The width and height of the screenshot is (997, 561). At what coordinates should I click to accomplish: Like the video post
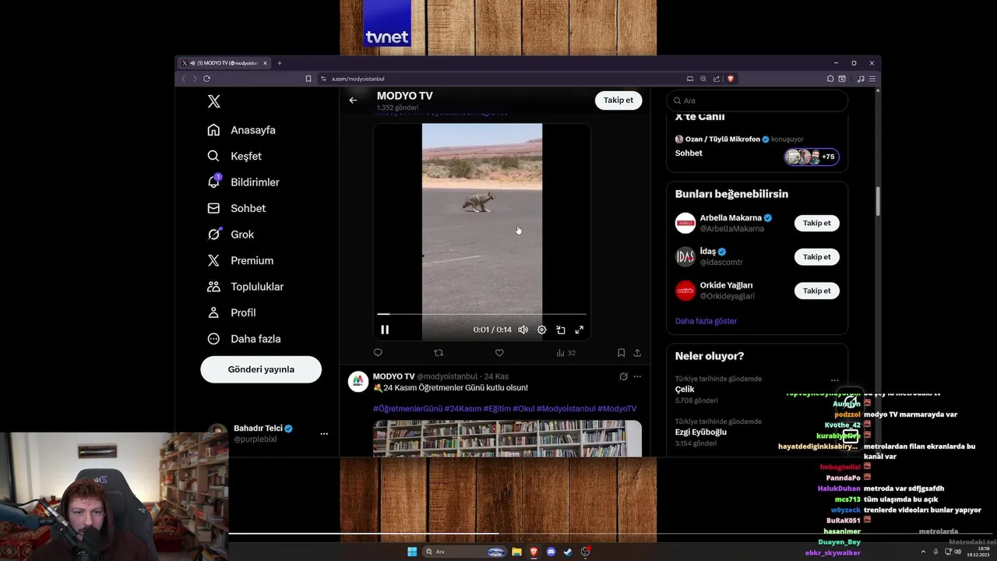click(x=499, y=353)
